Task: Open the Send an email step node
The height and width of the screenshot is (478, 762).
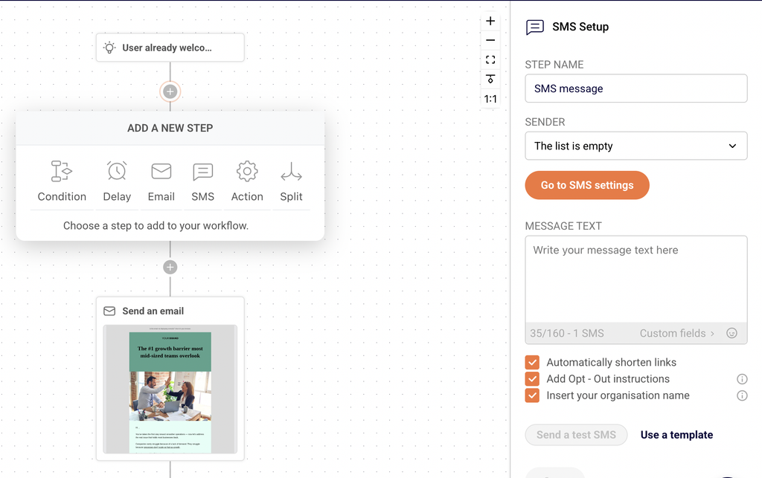Action: click(170, 378)
